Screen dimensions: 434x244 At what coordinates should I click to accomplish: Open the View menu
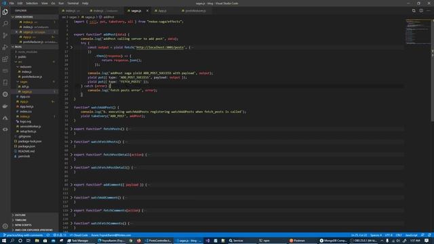[x=44, y=3]
